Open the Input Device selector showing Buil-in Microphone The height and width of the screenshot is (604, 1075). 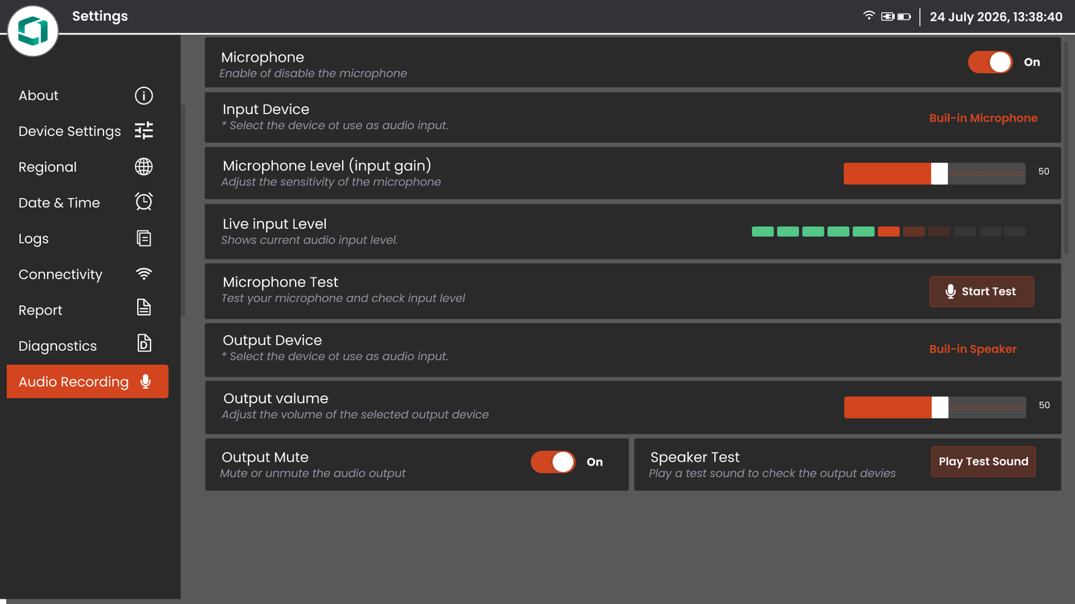coord(983,118)
